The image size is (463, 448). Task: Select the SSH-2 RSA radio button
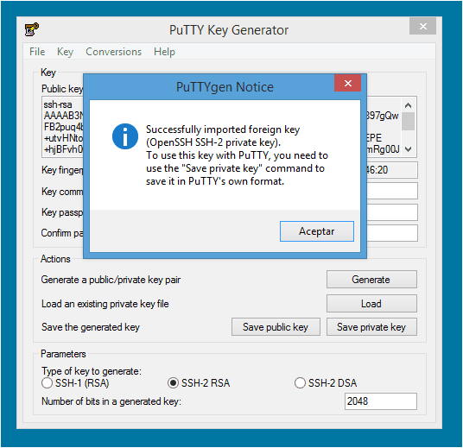(x=173, y=382)
